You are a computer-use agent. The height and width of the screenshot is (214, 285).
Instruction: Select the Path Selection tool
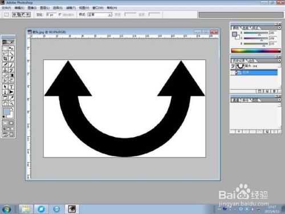click(5, 87)
